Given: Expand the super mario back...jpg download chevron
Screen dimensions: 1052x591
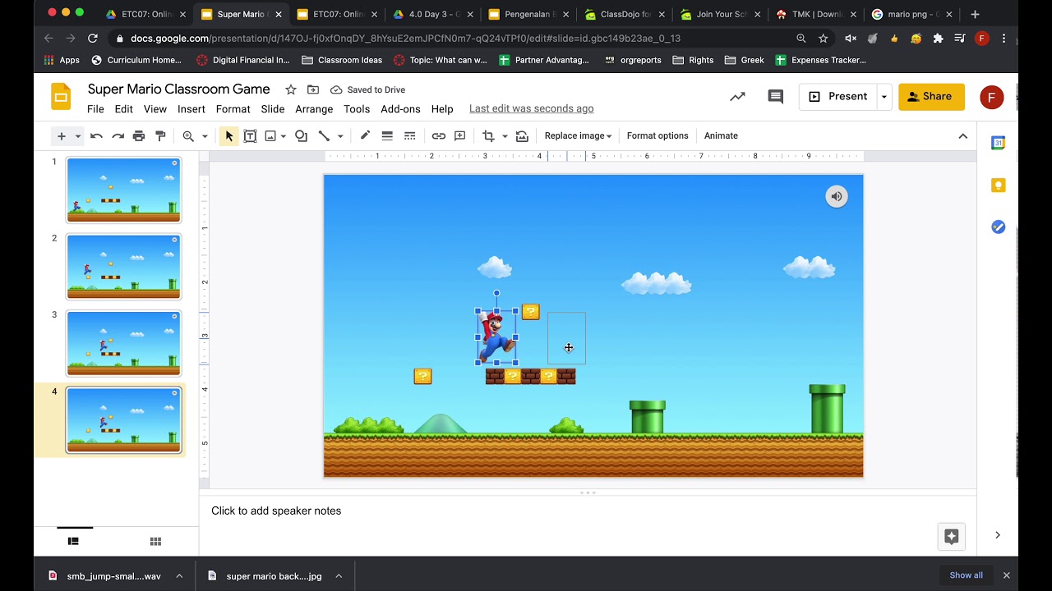Looking at the screenshot, I should 339,576.
